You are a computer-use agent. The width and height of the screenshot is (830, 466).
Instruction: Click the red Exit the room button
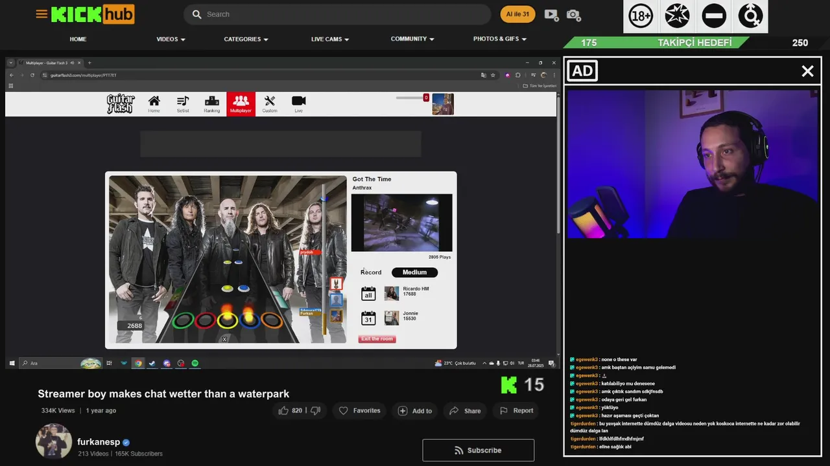(x=377, y=339)
